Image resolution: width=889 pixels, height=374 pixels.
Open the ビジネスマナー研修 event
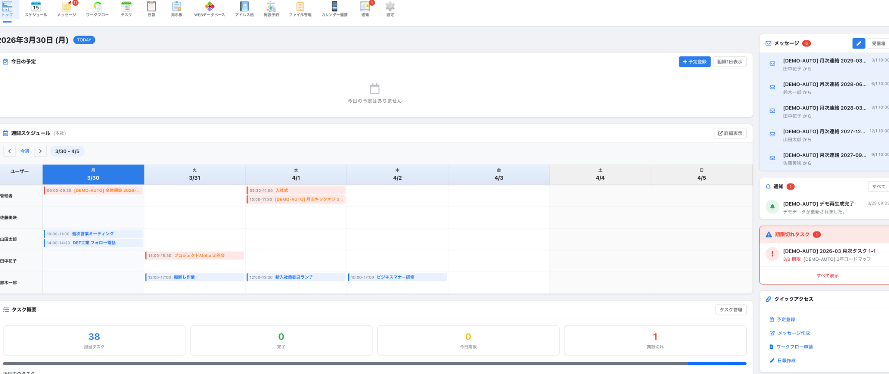tap(397, 277)
